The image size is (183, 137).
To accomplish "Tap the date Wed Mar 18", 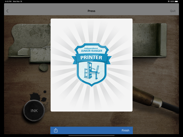I will click(17, 1).
